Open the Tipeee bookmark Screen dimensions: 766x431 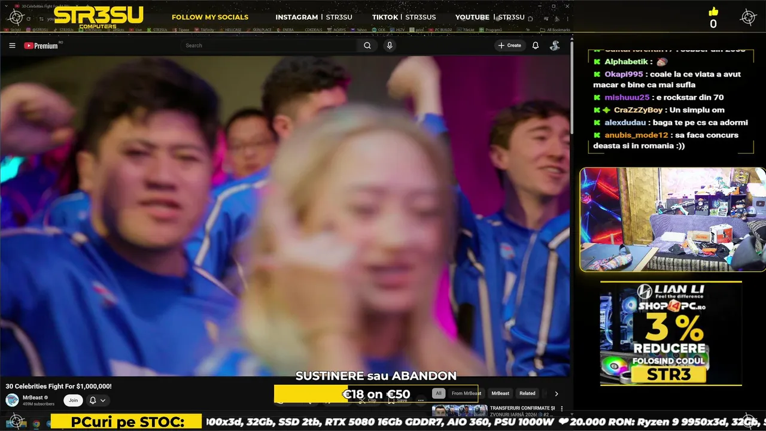pyautogui.click(x=182, y=29)
